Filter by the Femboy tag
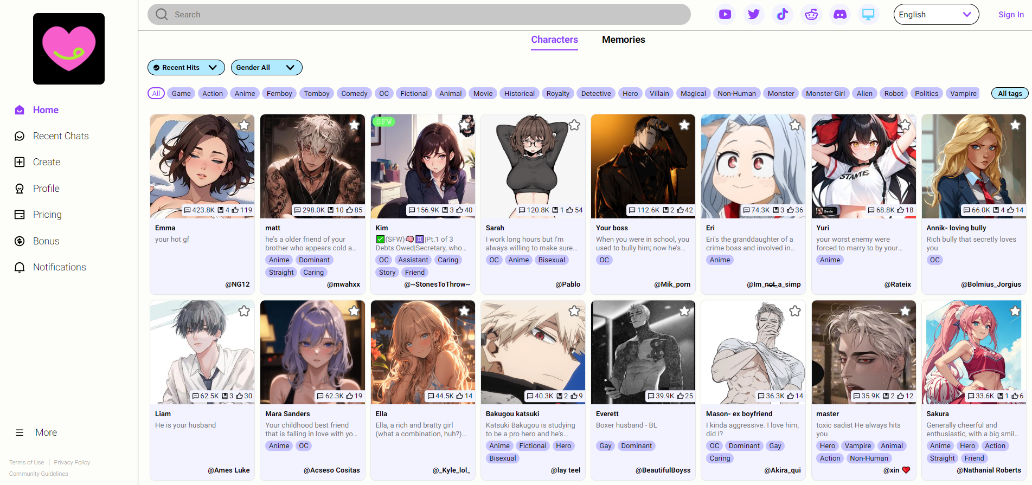Image resolution: width=1032 pixels, height=485 pixels. point(279,93)
